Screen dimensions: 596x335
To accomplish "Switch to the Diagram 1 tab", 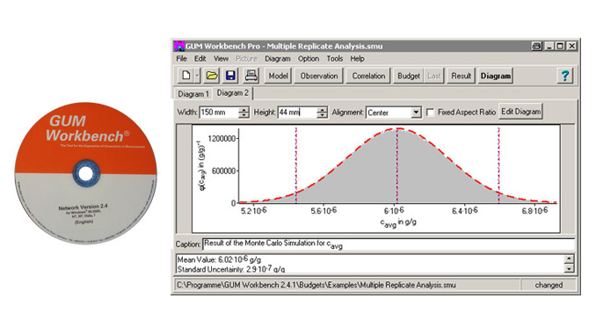I will click(x=193, y=94).
